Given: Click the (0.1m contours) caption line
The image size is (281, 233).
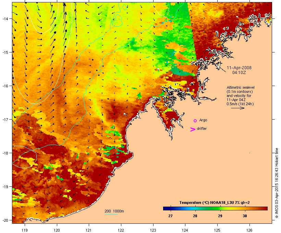Looking at the screenshot, I should [x=240, y=91].
